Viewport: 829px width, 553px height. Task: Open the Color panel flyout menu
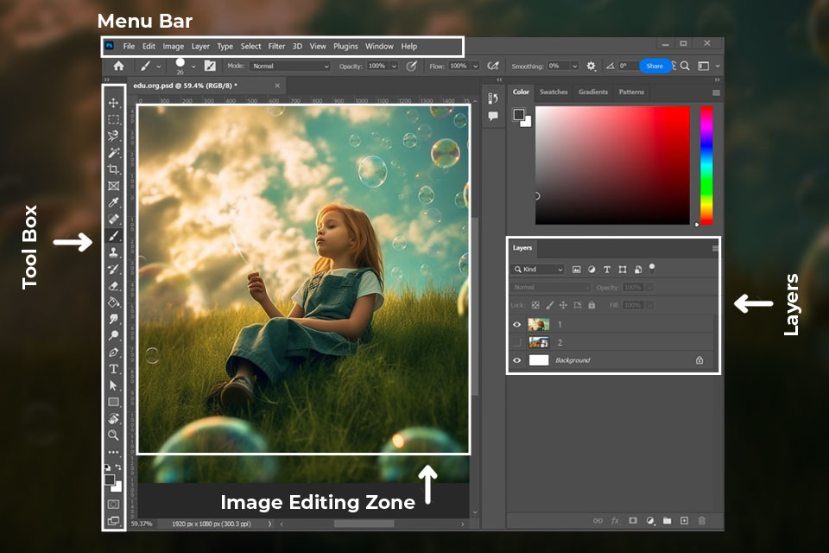coord(716,92)
